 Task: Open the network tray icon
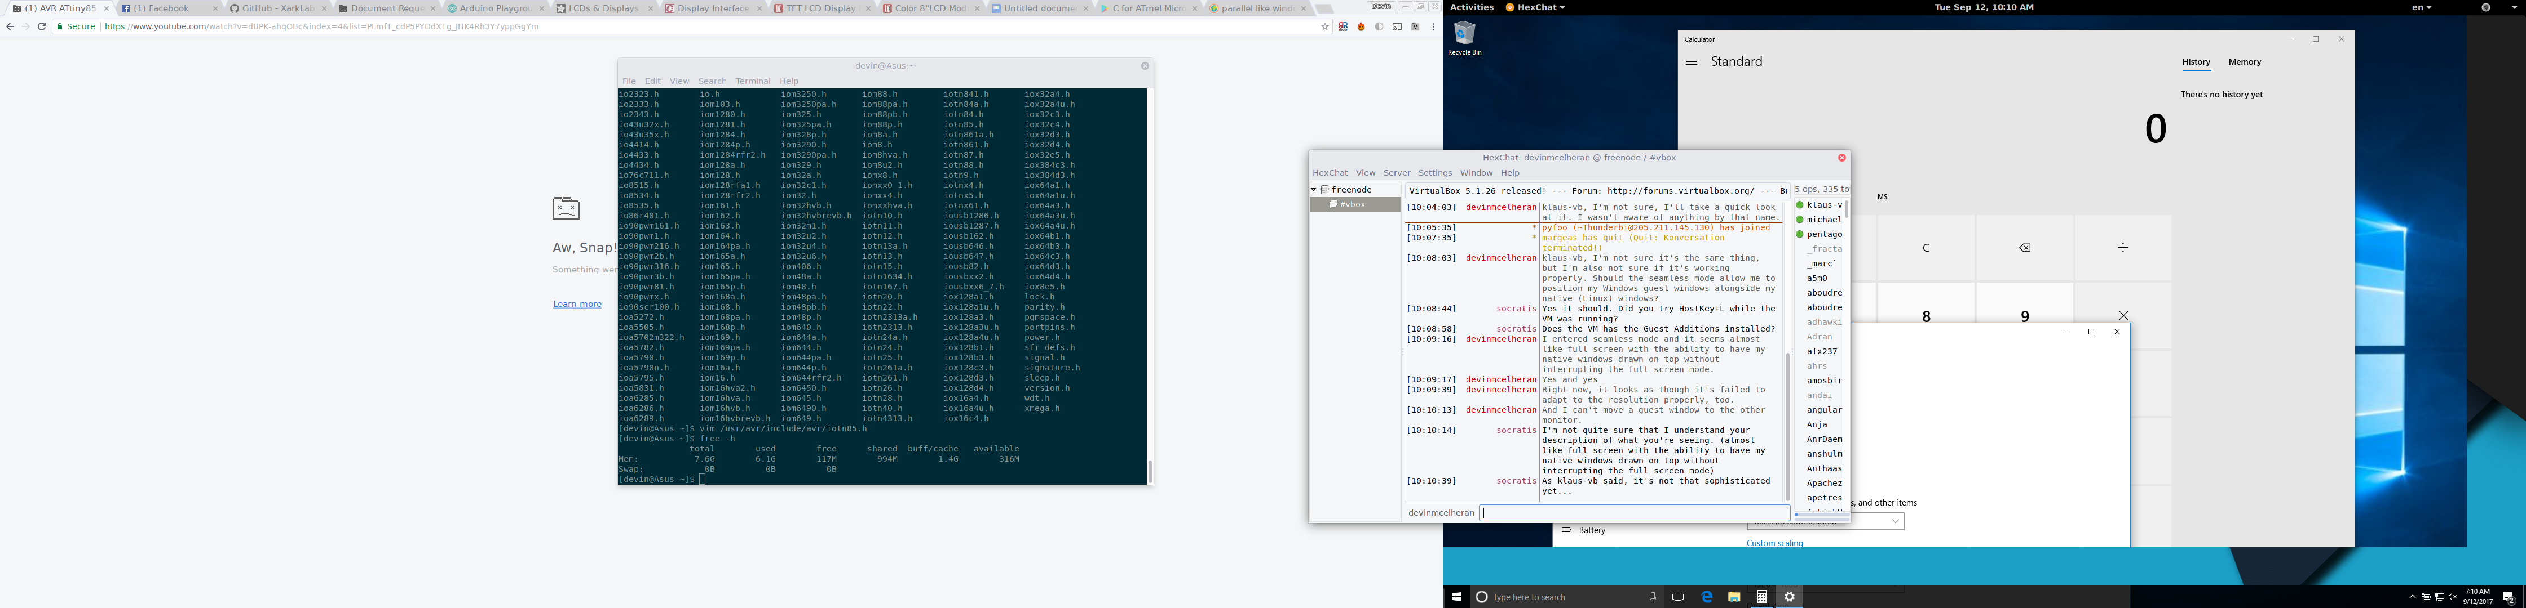[2440, 596]
